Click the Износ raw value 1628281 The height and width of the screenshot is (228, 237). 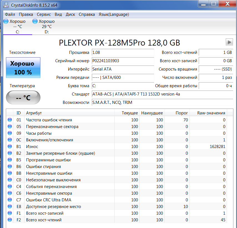tap(218, 146)
